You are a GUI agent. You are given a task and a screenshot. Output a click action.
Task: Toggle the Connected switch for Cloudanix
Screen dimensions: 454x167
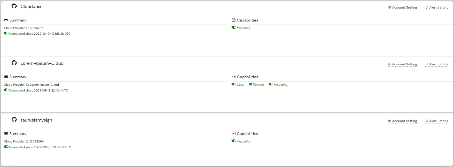(x=6, y=33)
